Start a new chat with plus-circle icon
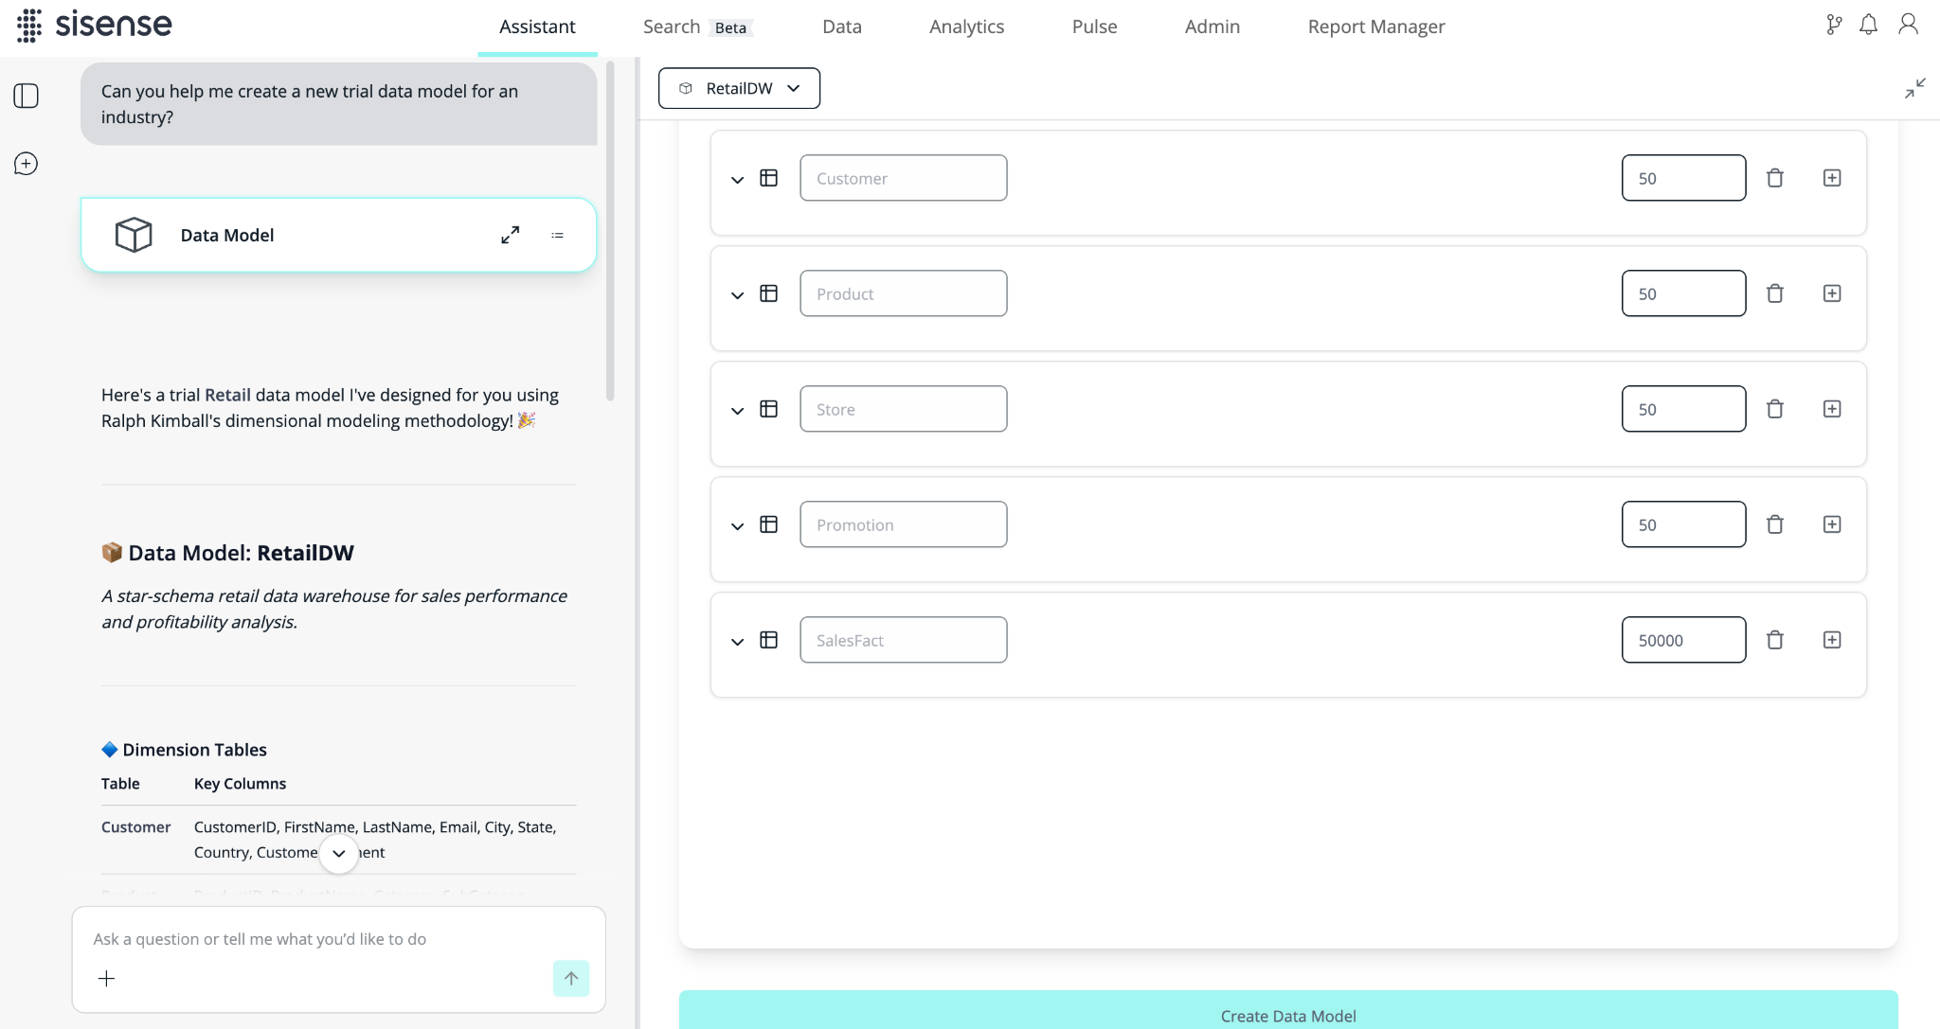1940x1029 pixels. click(27, 164)
